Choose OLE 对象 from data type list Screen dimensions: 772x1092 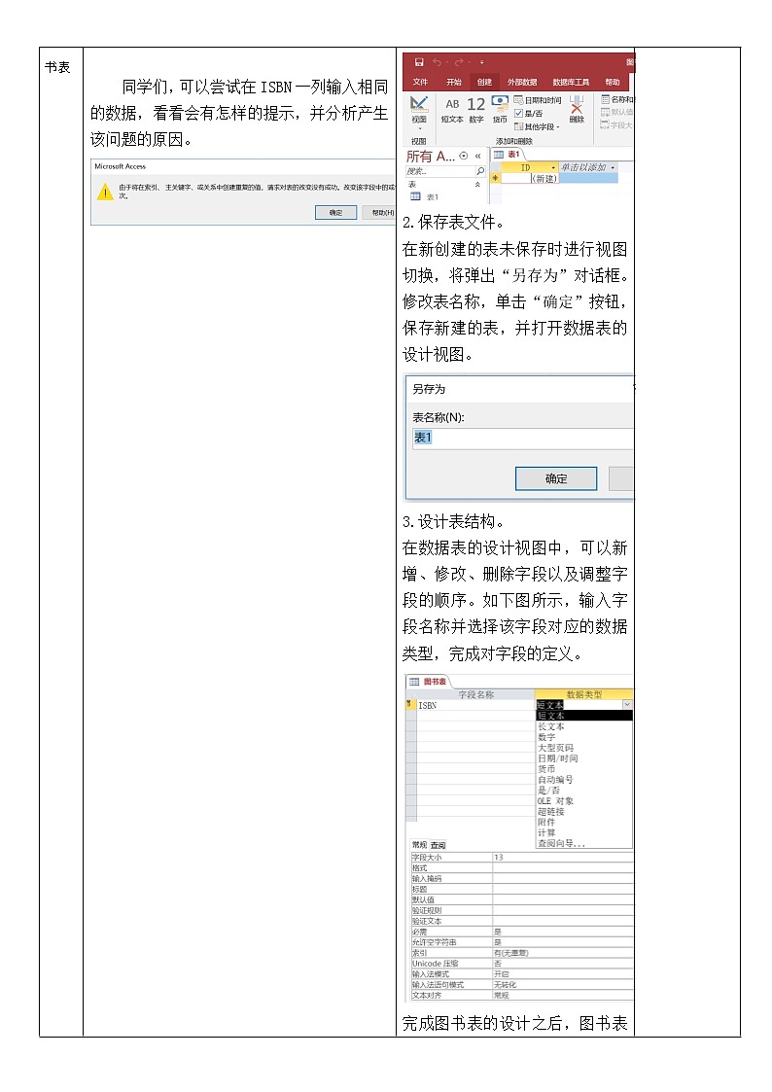click(583, 801)
